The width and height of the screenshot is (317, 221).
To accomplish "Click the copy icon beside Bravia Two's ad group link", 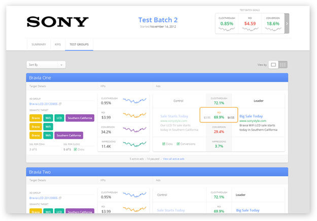I will (60, 198).
